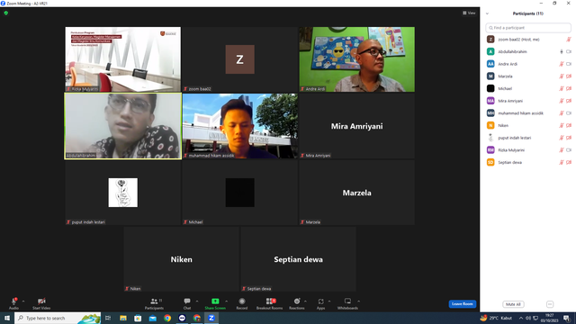Click Rizka Mulyarini's shared slide tile
Viewport: 576px width, 324px height.
pyautogui.click(x=123, y=59)
